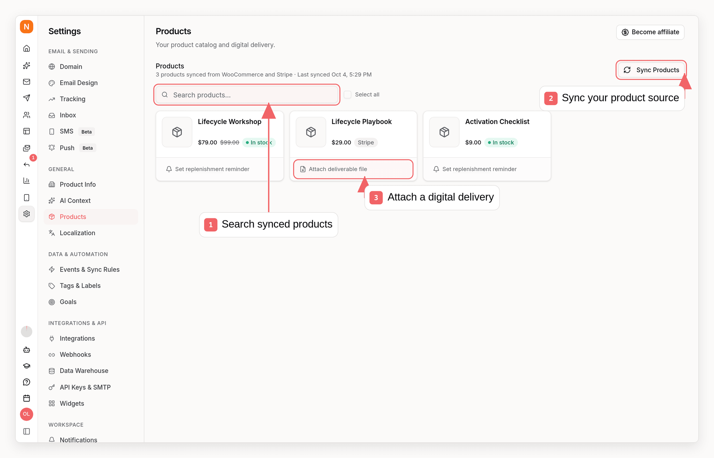Open the calendar icon in the rail
The width and height of the screenshot is (714, 458).
tap(26, 398)
